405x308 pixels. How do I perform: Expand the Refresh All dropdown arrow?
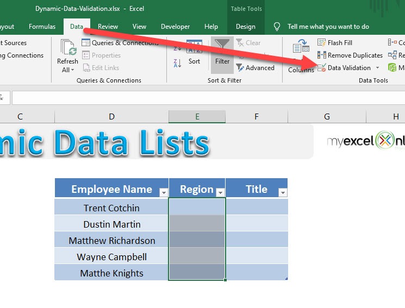click(73, 70)
